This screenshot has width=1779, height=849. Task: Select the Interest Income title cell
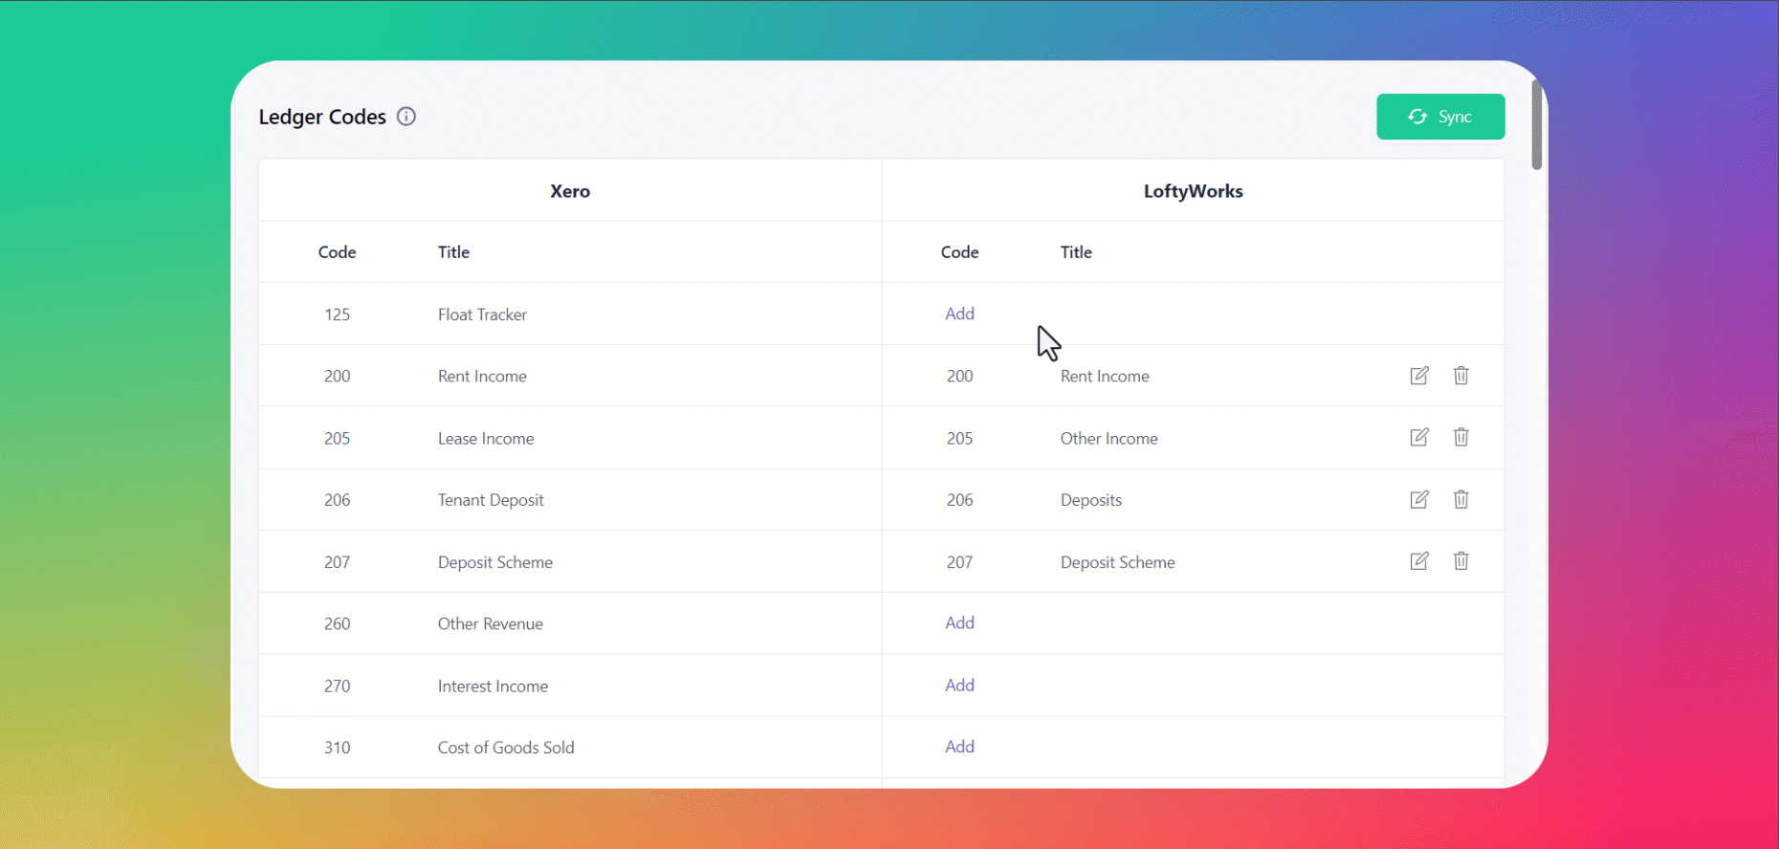[493, 686]
